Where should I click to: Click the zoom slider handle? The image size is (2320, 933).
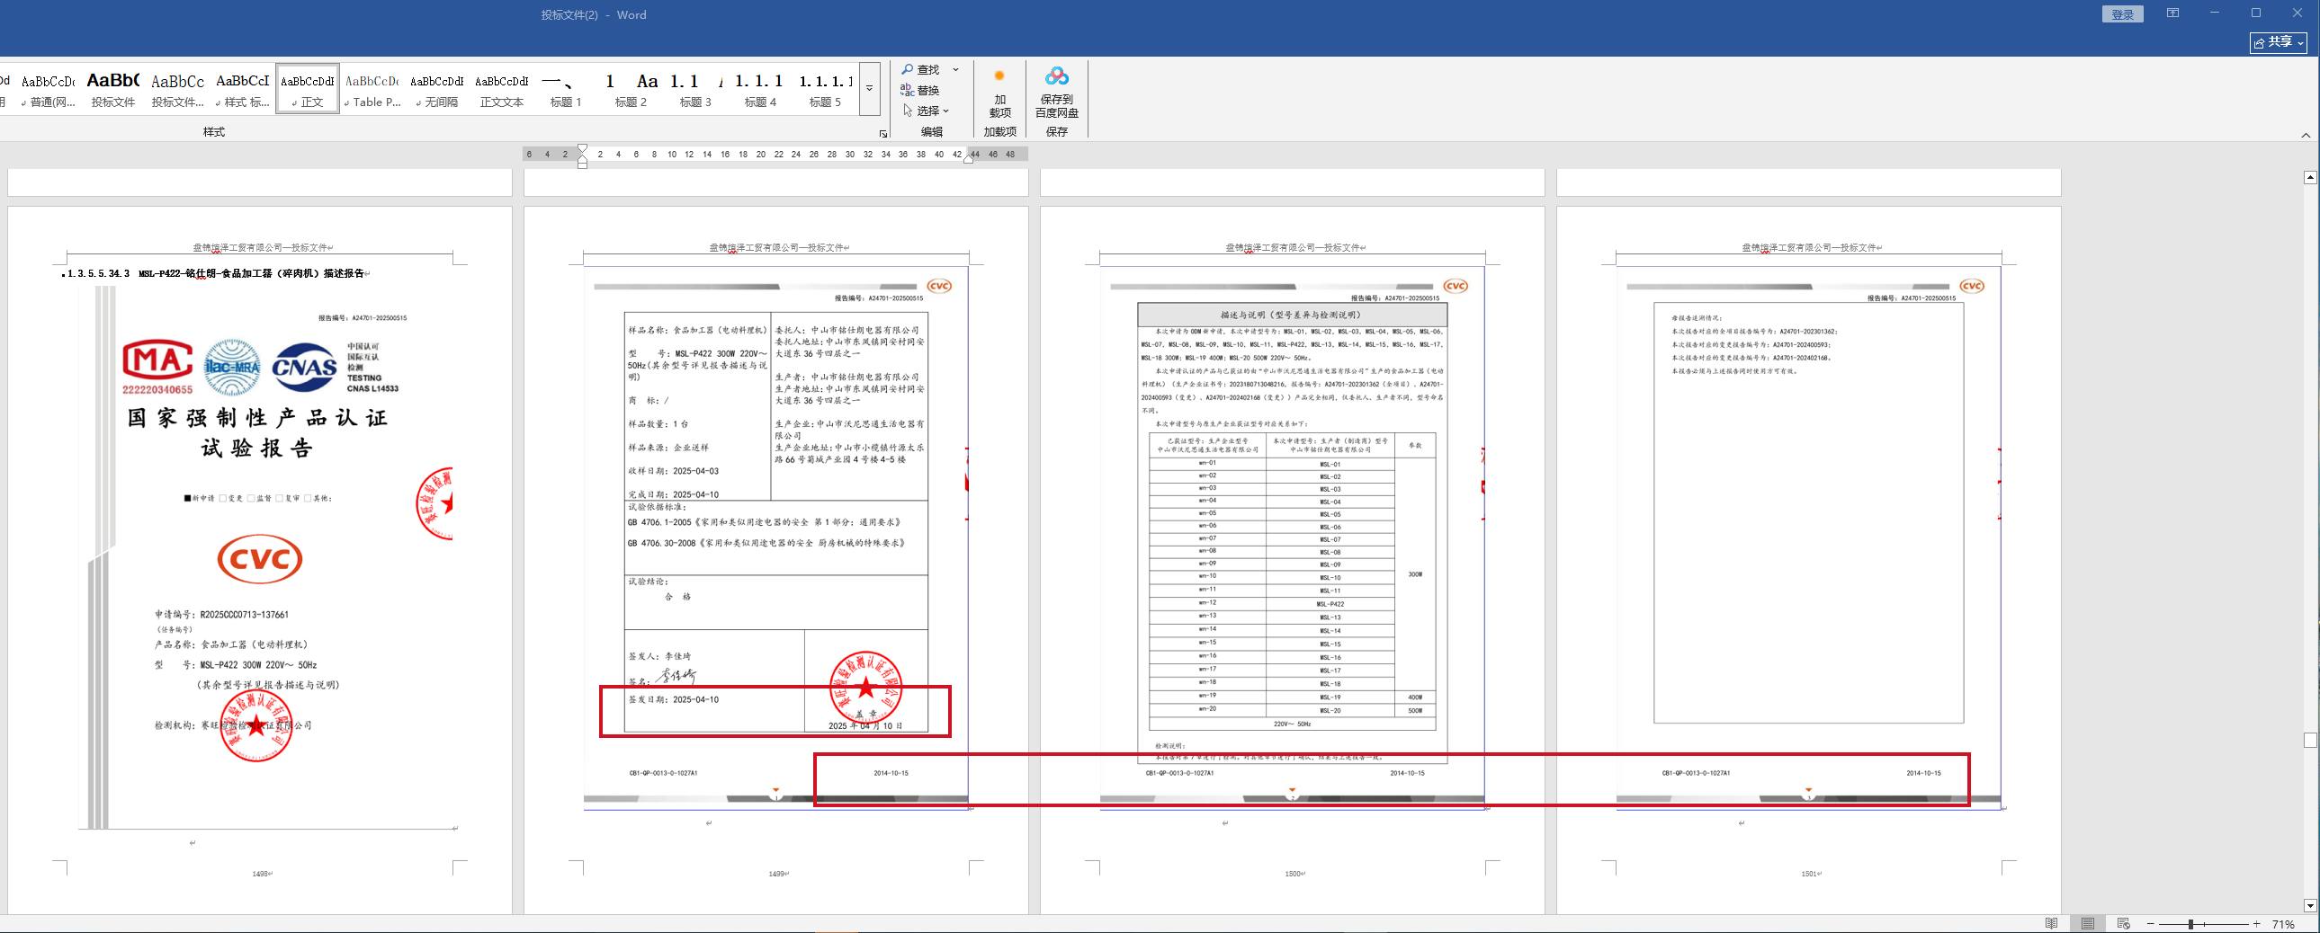click(2191, 924)
